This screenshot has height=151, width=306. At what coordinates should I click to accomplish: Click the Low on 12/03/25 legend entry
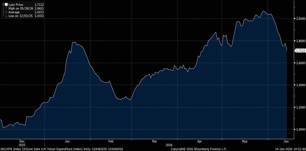pos(26,16)
